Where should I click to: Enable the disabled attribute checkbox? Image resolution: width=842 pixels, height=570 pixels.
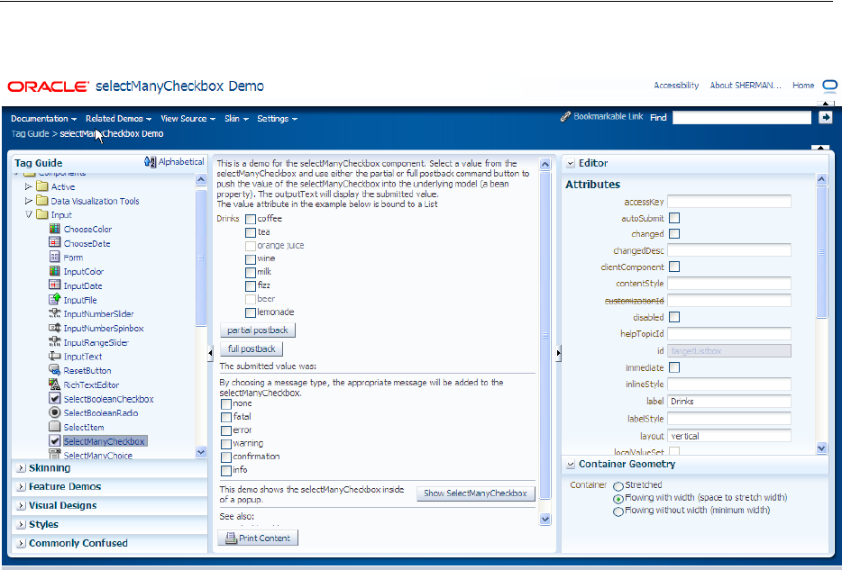[x=674, y=317]
